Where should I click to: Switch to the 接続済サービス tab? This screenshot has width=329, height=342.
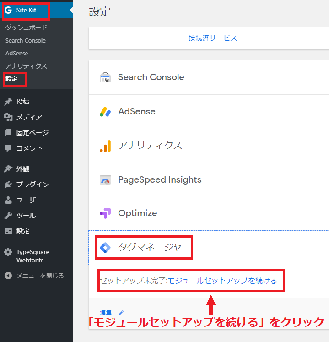[213, 38]
